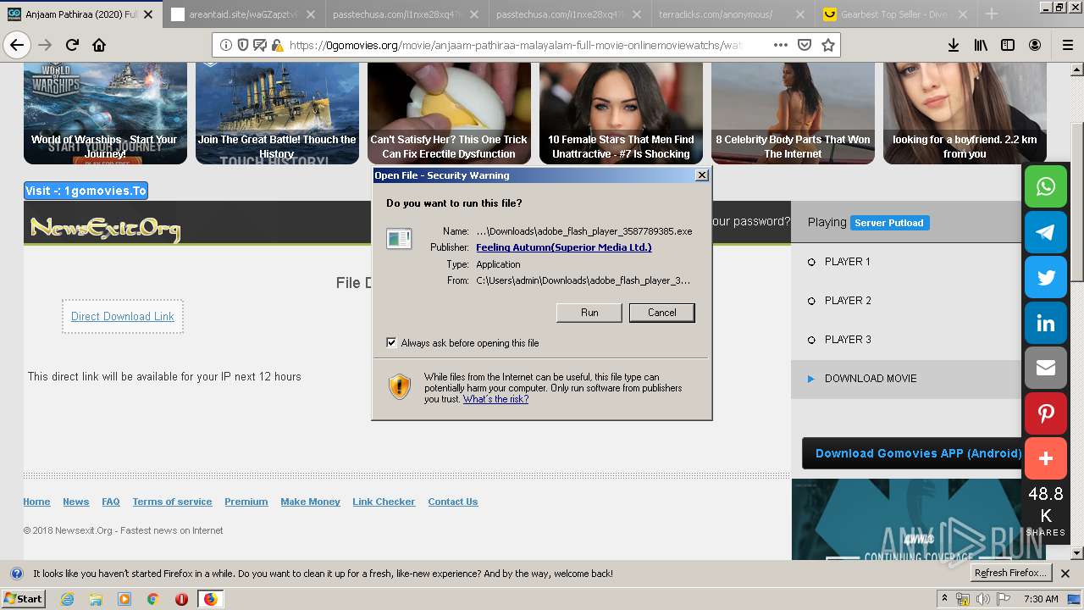Click the Firefox forward arrow button
Screen dimensions: 1084x610
point(45,45)
